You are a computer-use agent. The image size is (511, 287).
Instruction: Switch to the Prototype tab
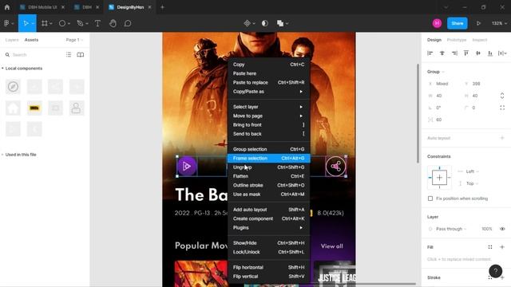click(456, 40)
